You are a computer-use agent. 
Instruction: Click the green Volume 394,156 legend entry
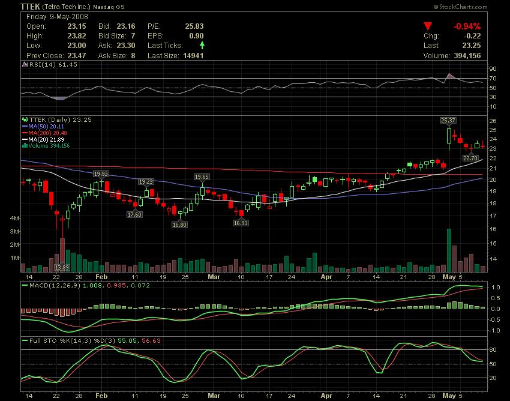click(x=49, y=146)
